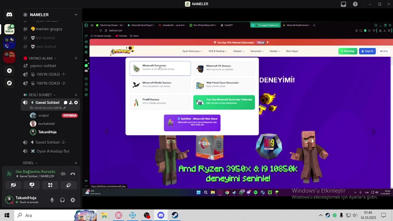Click TakumiHoja avatar in user panel
This screenshot has width=393, height=221.
click(9, 200)
